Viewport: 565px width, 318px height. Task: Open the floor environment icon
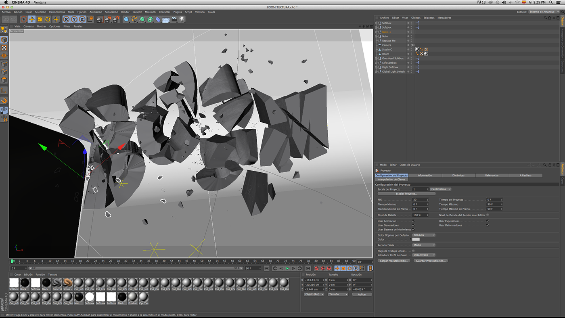click(x=166, y=19)
